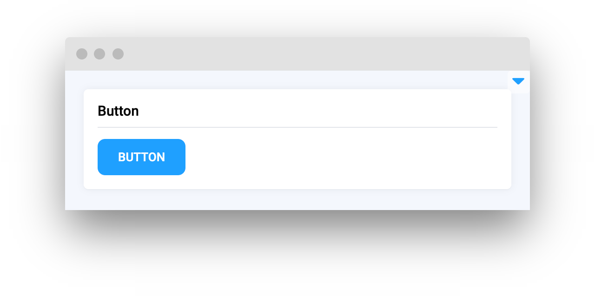Show the hidden panel via the blue arrow
This screenshot has height=303, width=595.
click(518, 81)
